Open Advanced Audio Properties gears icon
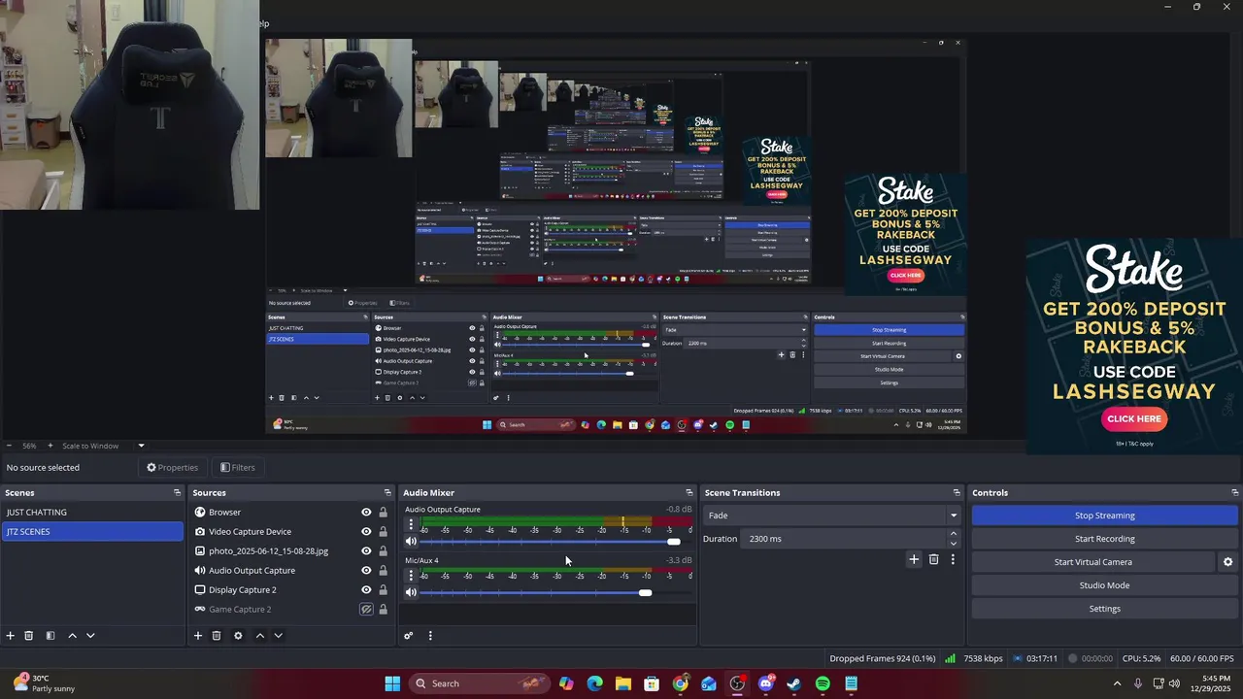Image resolution: width=1243 pixels, height=699 pixels. 409,636
